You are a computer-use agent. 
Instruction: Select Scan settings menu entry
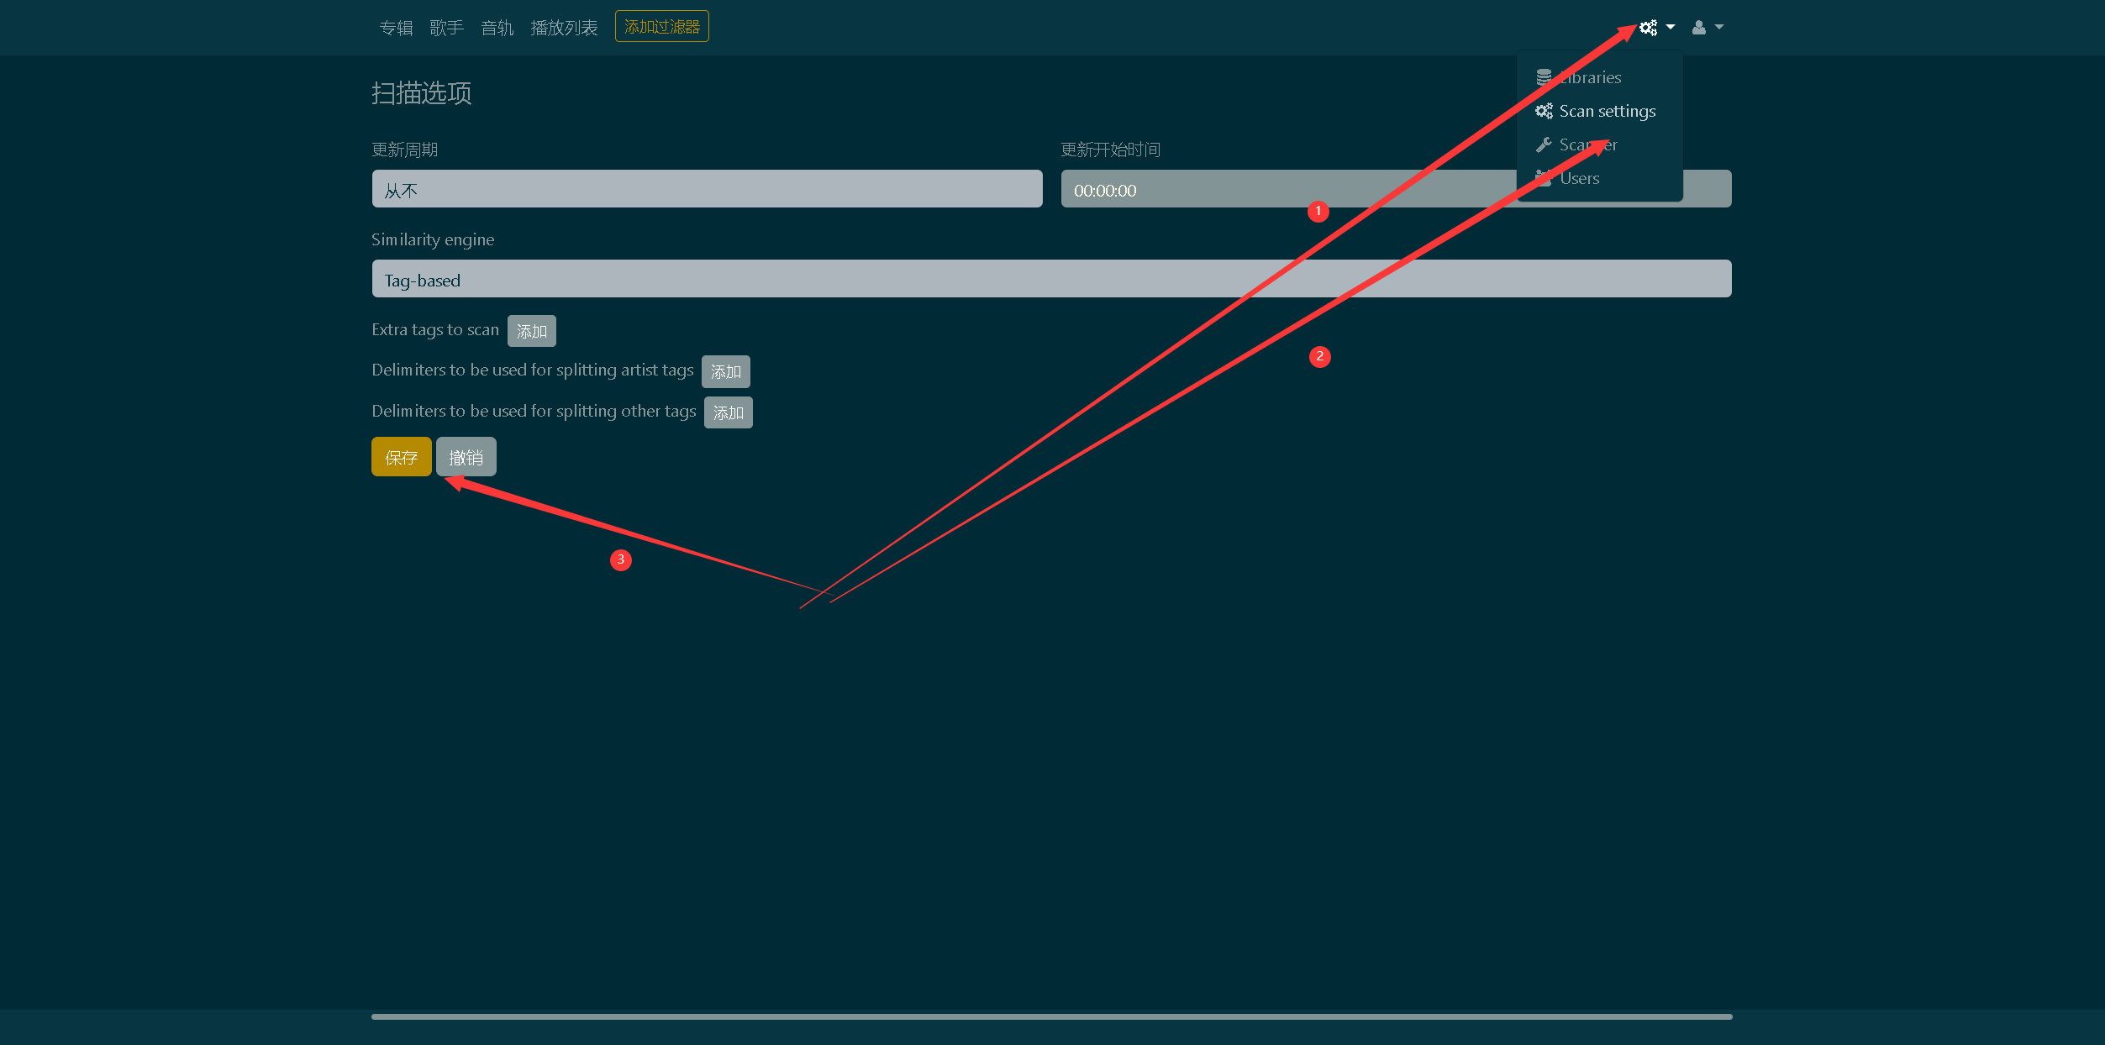[1606, 111]
